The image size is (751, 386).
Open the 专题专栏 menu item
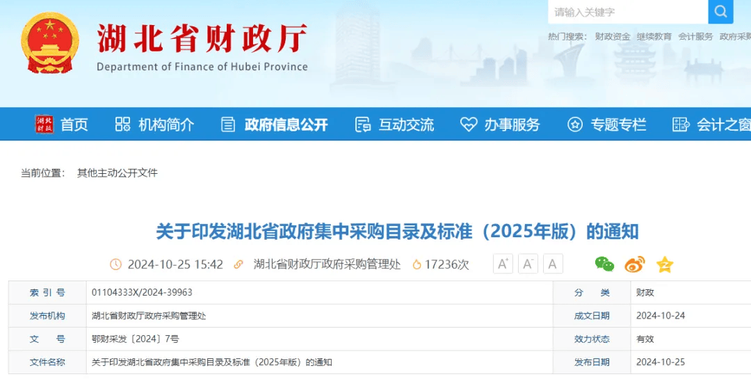point(618,124)
